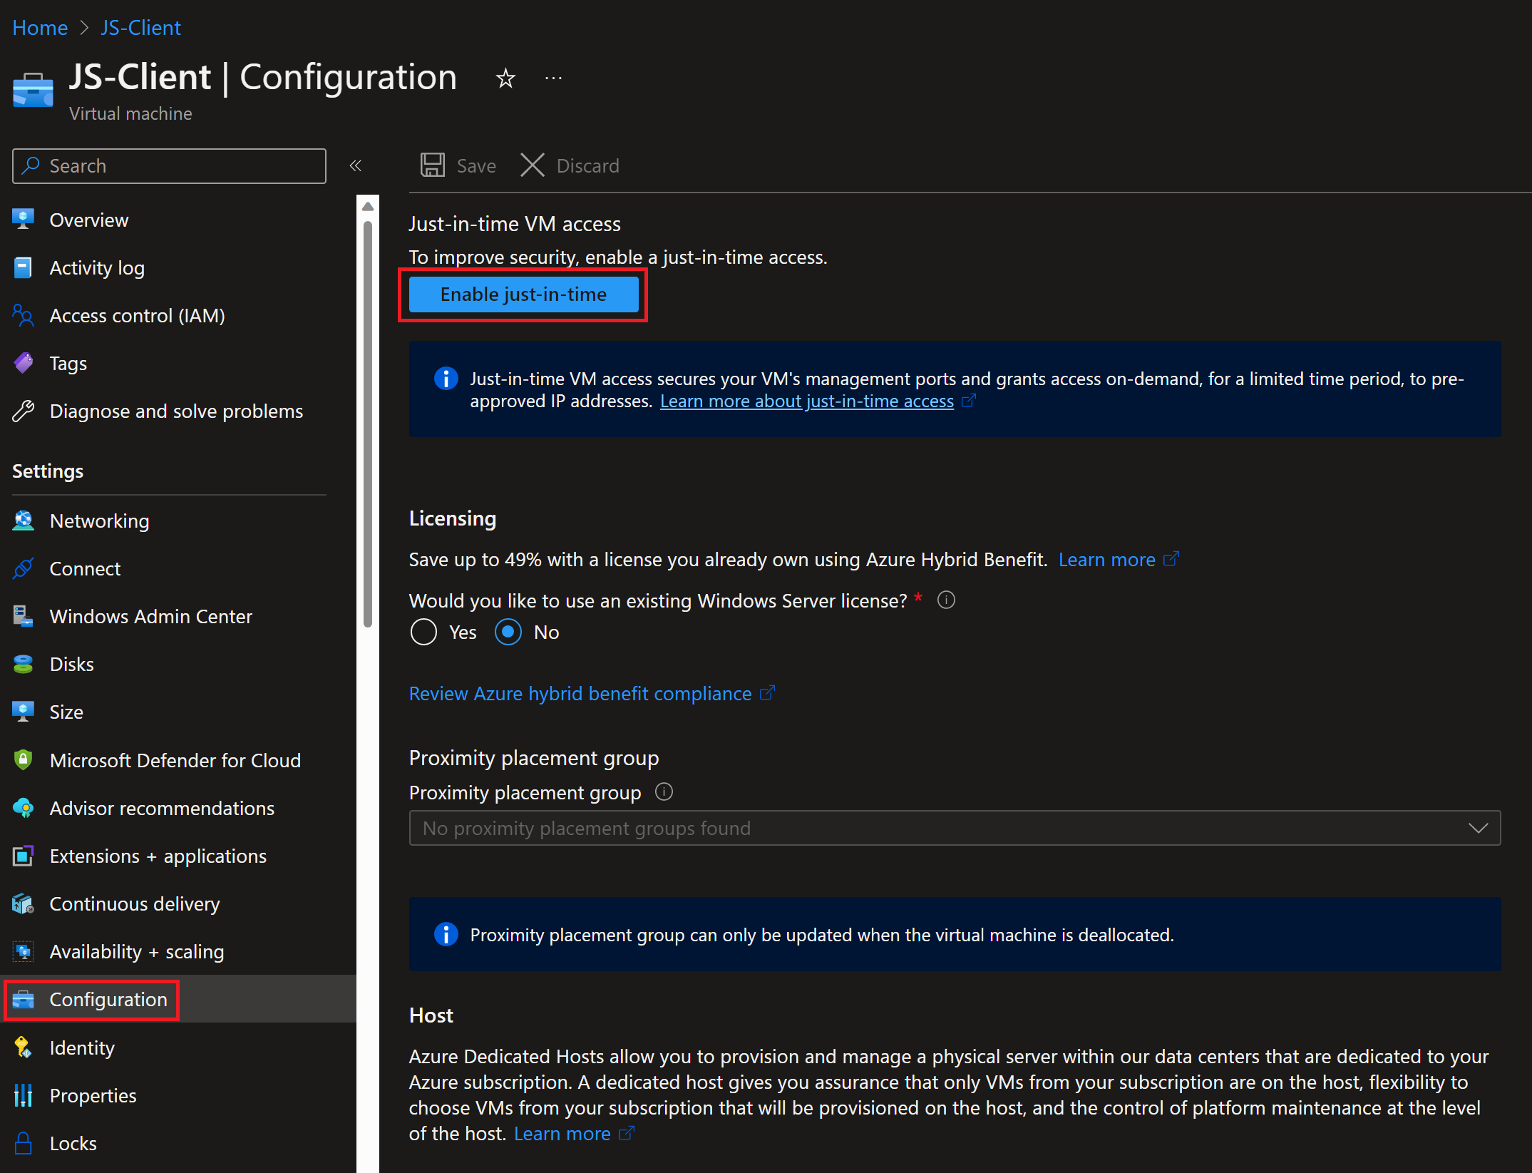Screen dimensions: 1532x1173
Task: Click the Size icon
Action: 24,712
